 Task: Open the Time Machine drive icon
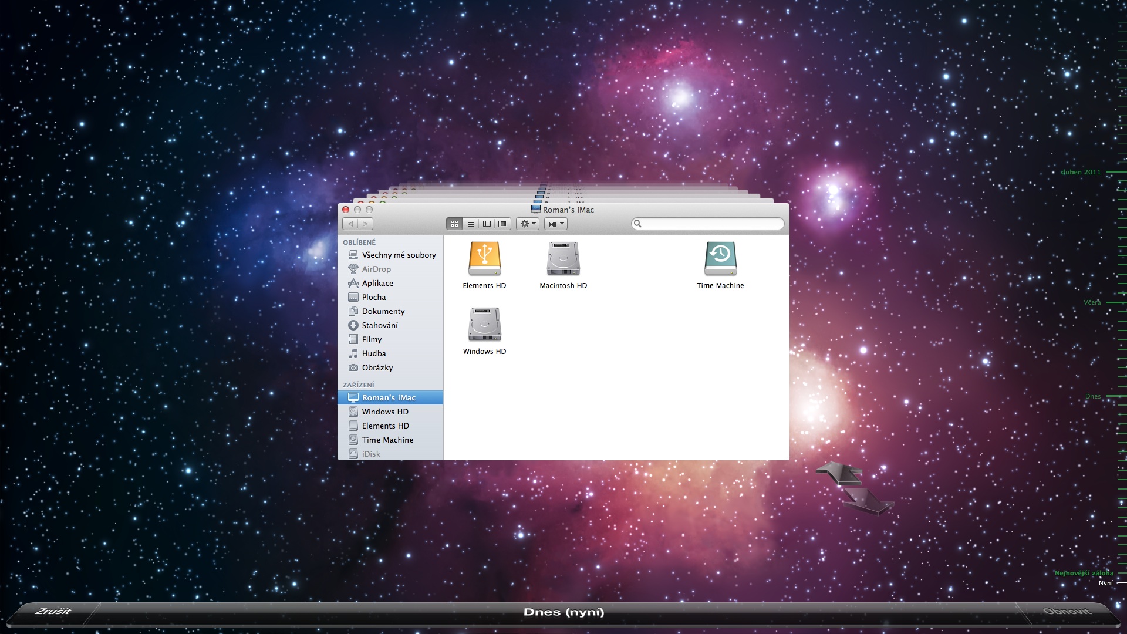720,259
